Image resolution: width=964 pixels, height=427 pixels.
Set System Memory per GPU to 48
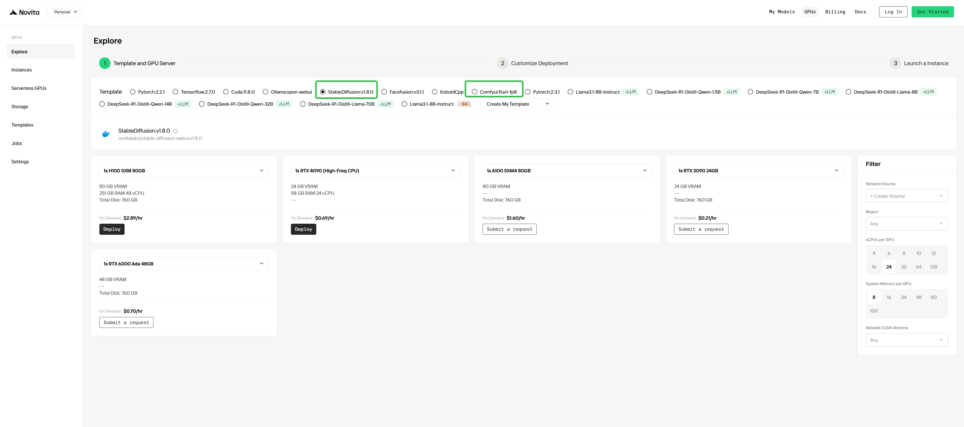tap(919, 297)
